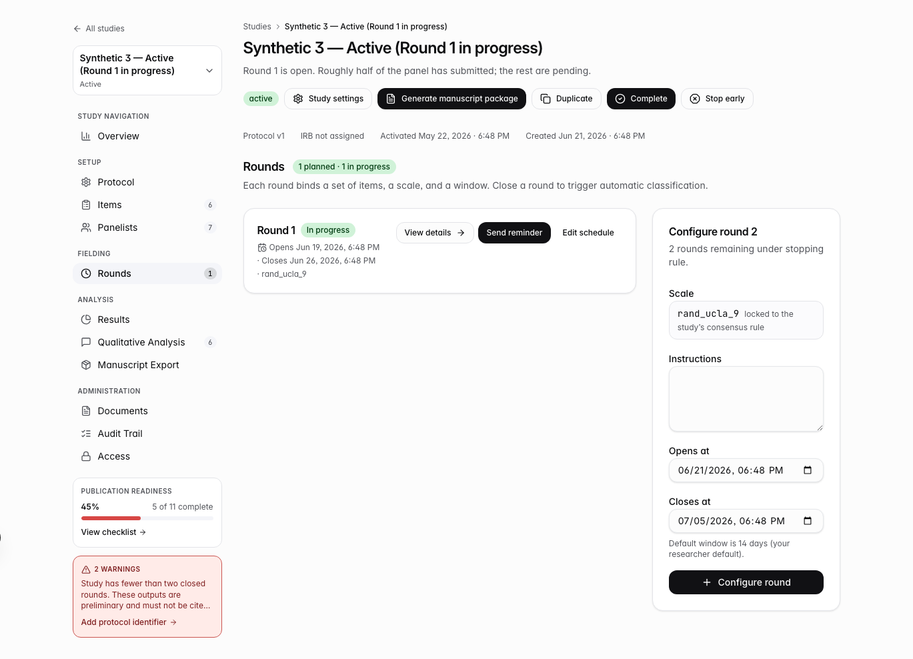Click the Stop early button label
This screenshot has width=913, height=659.
click(x=725, y=99)
